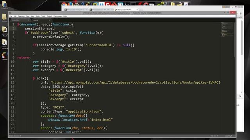This screenshot has height=140, width=250.
Task: Click the Sublime Text title bar icon
Action: coord(10,13)
